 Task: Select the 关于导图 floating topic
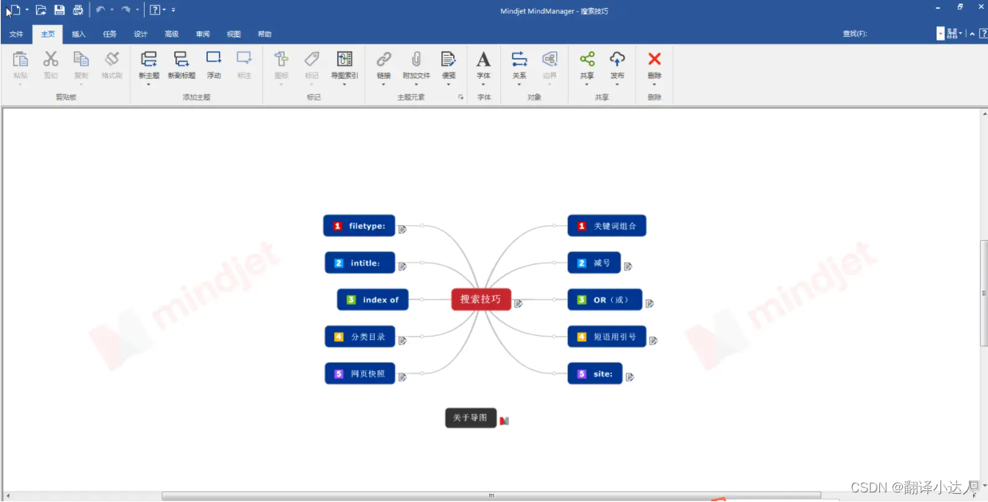[471, 418]
